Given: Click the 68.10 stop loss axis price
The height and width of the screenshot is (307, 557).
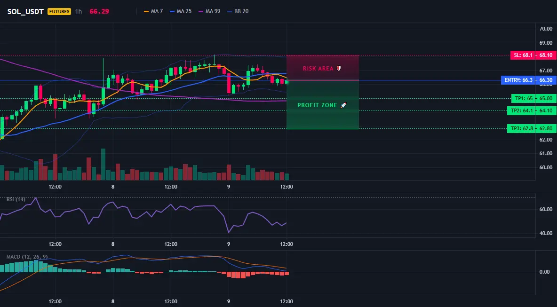Looking at the screenshot, I should [546, 55].
